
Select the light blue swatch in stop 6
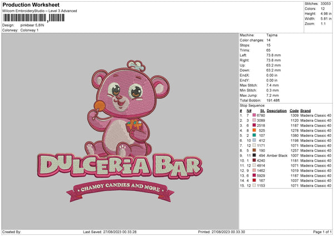click(x=254, y=140)
